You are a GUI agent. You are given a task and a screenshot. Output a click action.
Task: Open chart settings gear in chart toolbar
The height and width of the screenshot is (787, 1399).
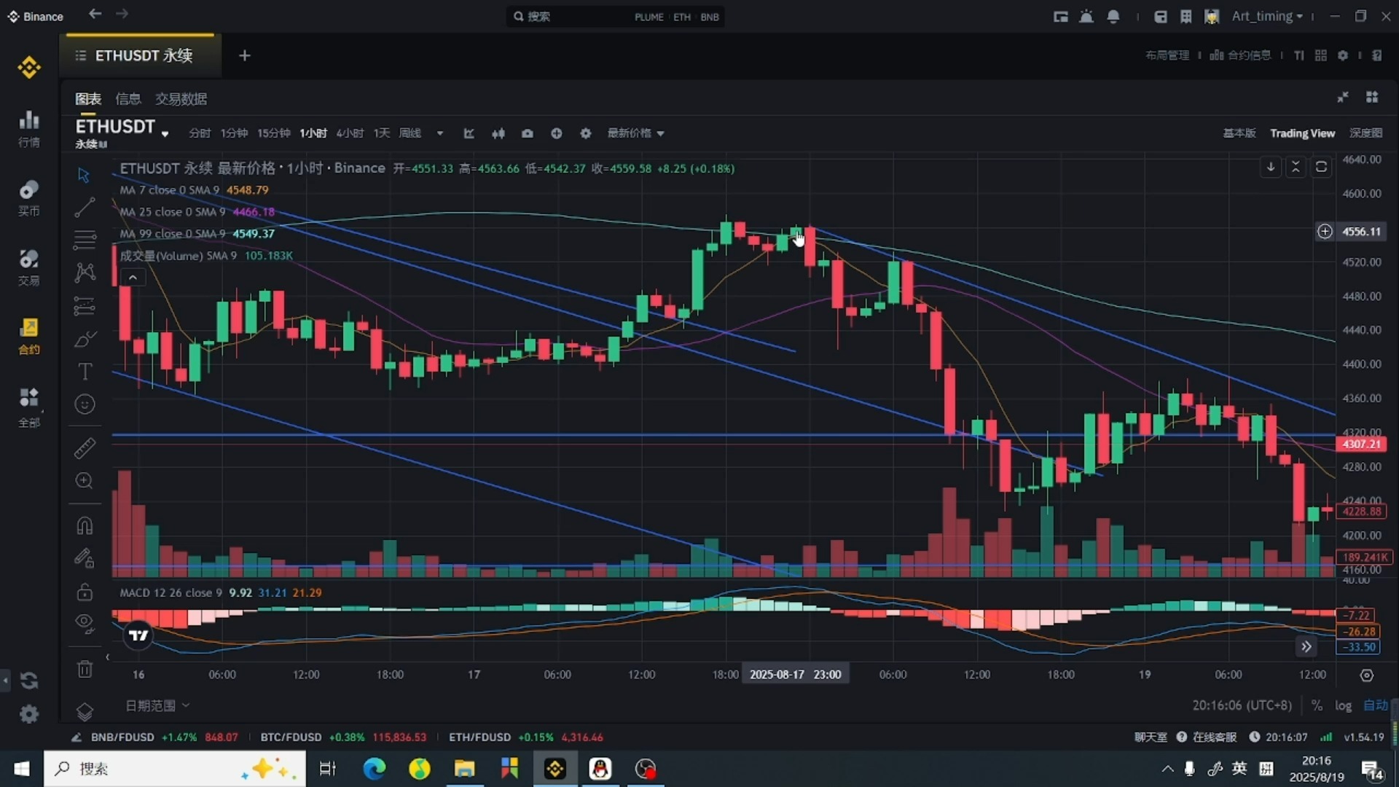click(586, 133)
